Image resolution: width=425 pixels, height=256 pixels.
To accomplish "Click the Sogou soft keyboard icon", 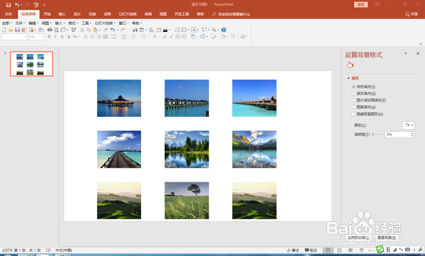I will click(x=408, y=250).
